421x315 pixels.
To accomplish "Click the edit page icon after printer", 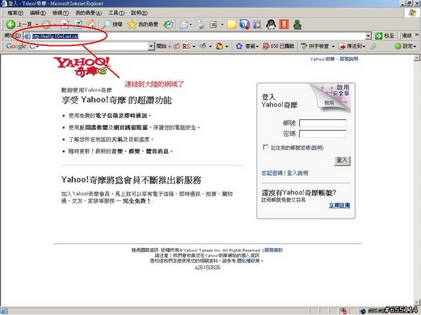I will click(213, 25).
